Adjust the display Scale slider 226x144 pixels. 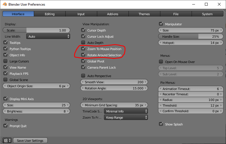click(36, 30)
